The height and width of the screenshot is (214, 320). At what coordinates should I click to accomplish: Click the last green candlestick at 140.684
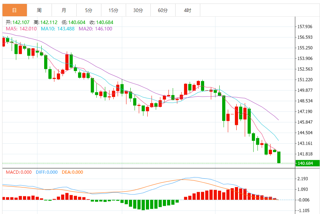pyautogui.click(x=279, y=157)
